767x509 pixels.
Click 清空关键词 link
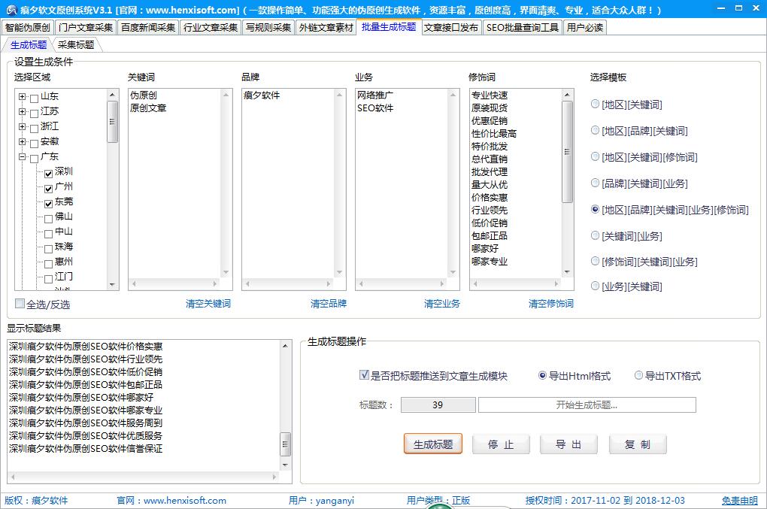coord(208,304)
